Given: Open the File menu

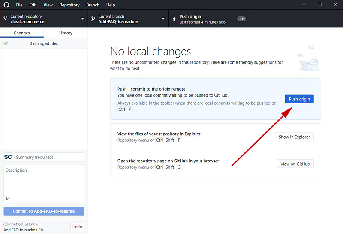Looking at the screenshot, I should coord(19,5).
